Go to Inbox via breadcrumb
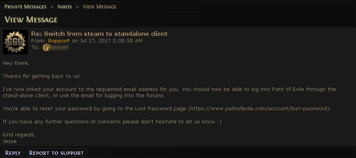Screen dimensions: 356x158 [64, 7]
